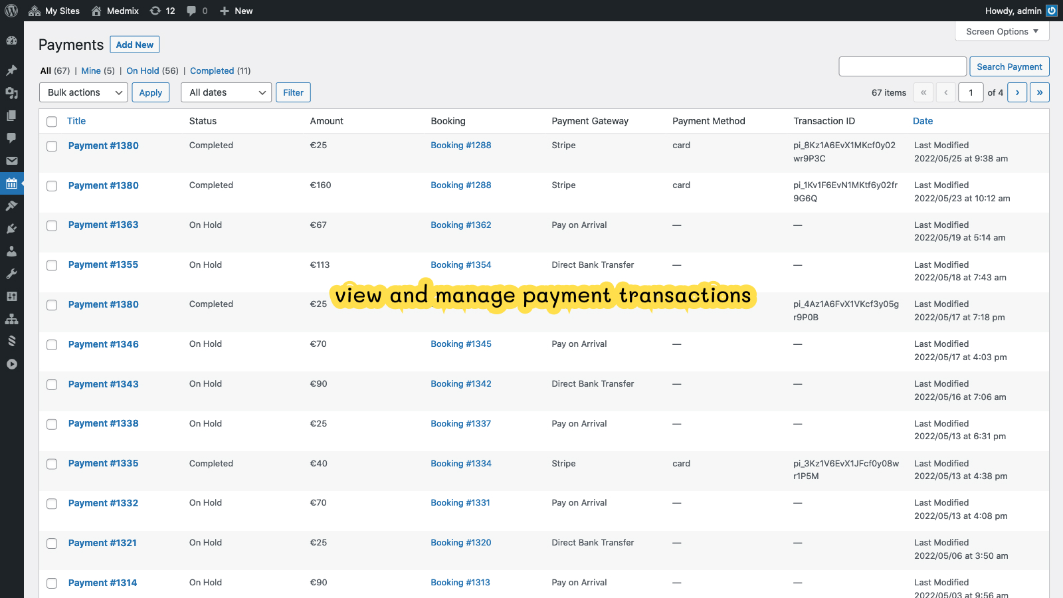The width and height of the screenshot is (1063, 598).
Task: Select the active calendar Bookings sidebar icon
Action: pos(11,183)
